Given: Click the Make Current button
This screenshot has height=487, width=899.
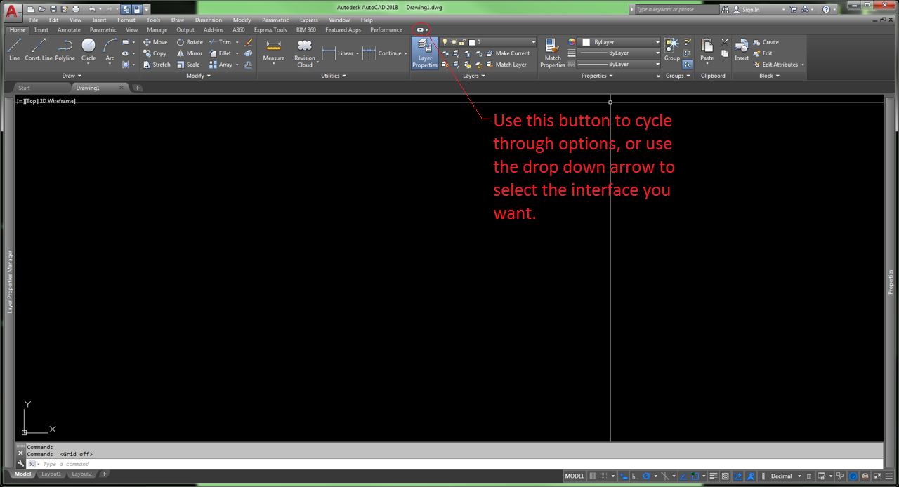Looking at the screenshot, I should click(510, 53).
